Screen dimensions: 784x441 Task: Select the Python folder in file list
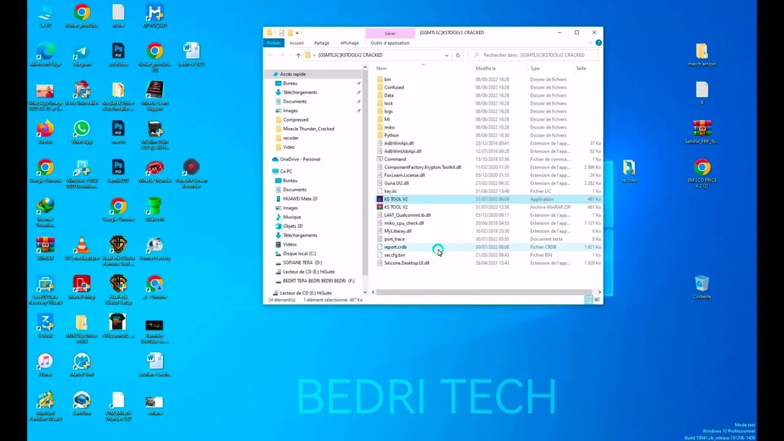point(489,135)
